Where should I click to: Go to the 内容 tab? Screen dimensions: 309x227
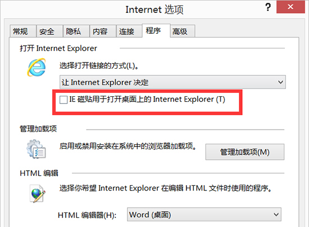click(103, 31)
